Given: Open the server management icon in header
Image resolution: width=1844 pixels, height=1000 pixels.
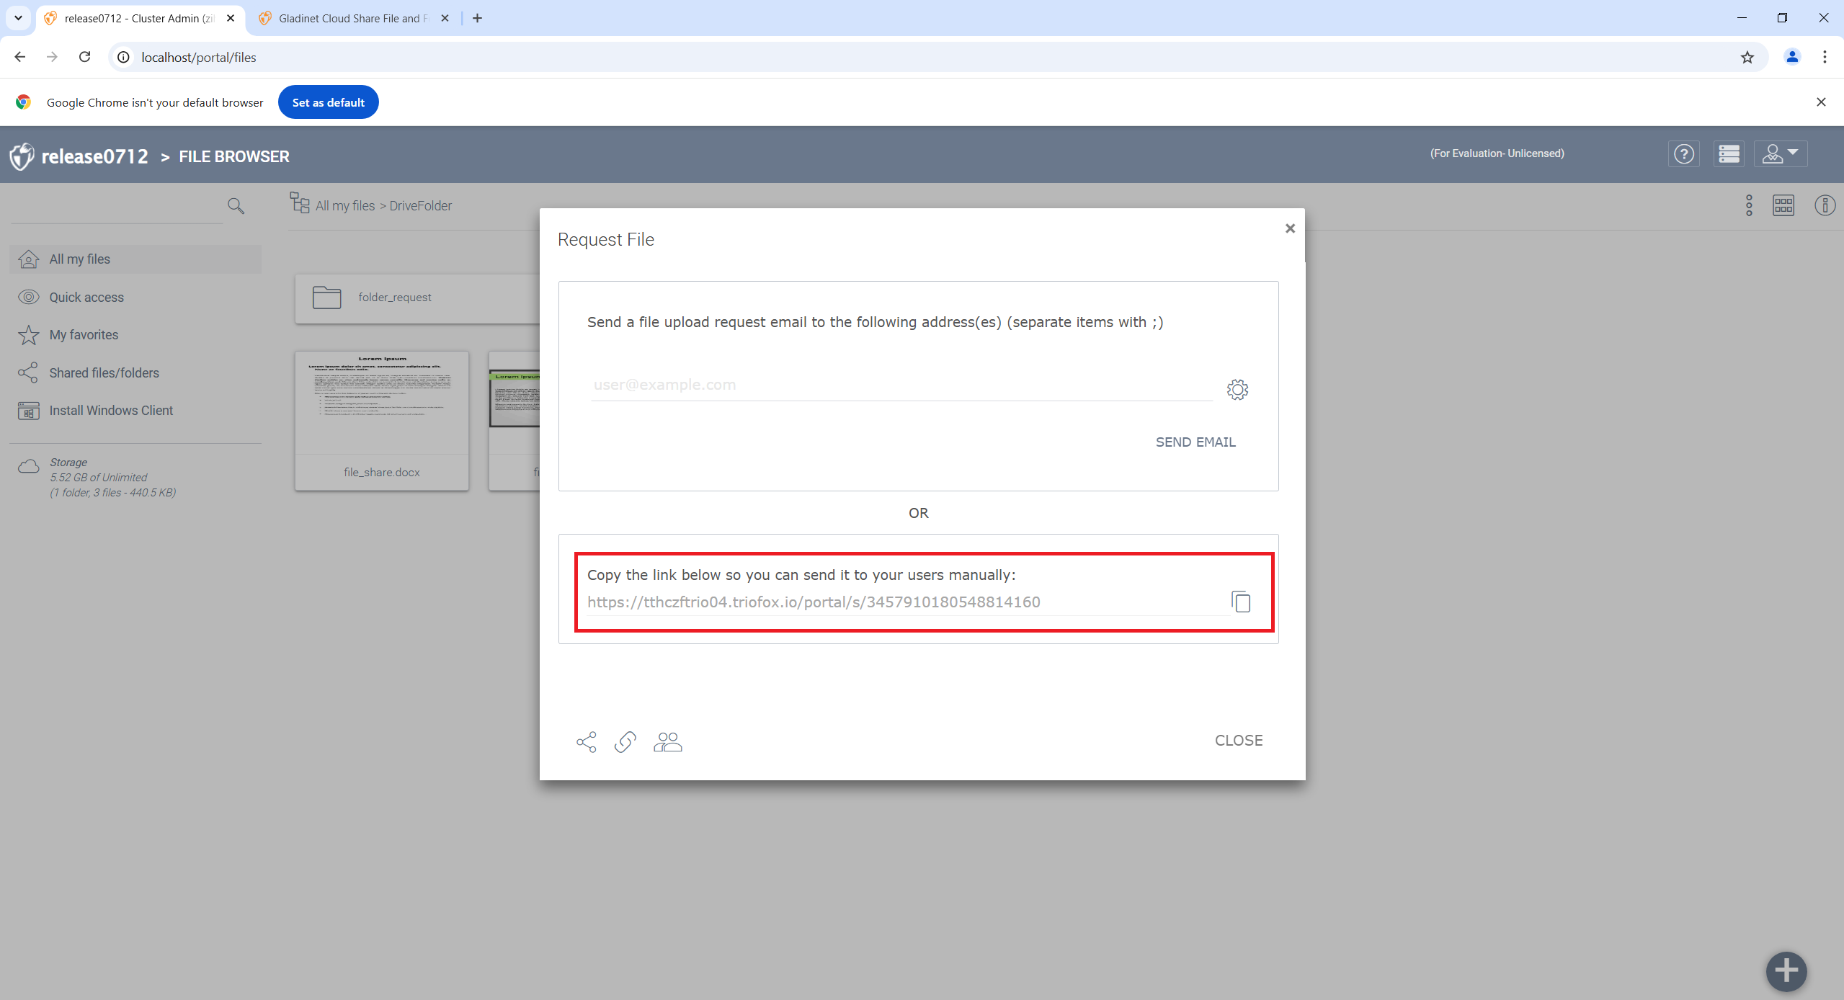Looking at the screenshot, I should [x=1729, y=154].
